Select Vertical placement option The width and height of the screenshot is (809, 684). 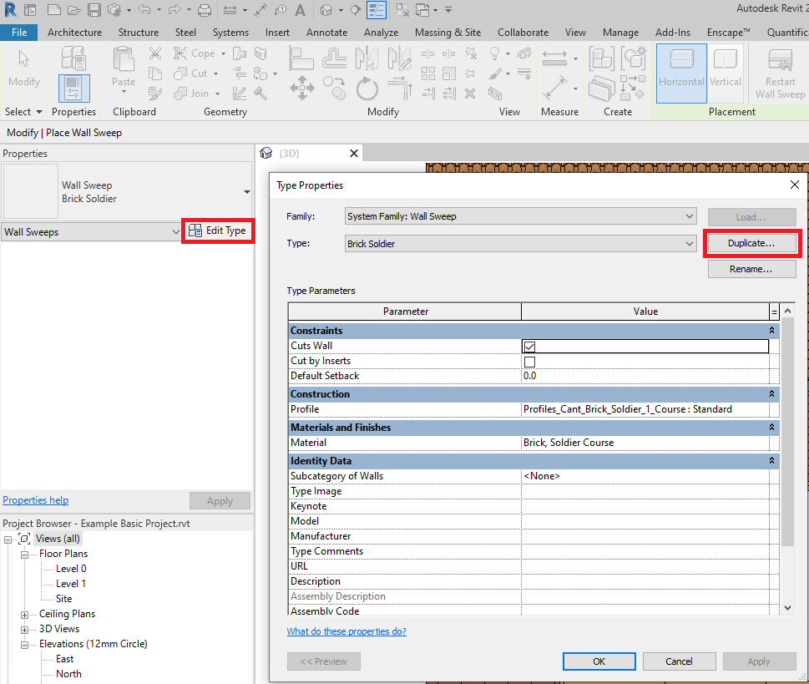[725, 73]
